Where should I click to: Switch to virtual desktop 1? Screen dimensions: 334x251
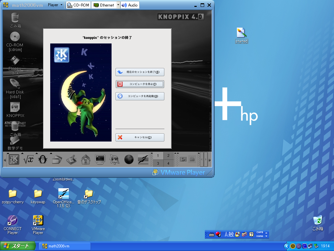pos(158,156)
